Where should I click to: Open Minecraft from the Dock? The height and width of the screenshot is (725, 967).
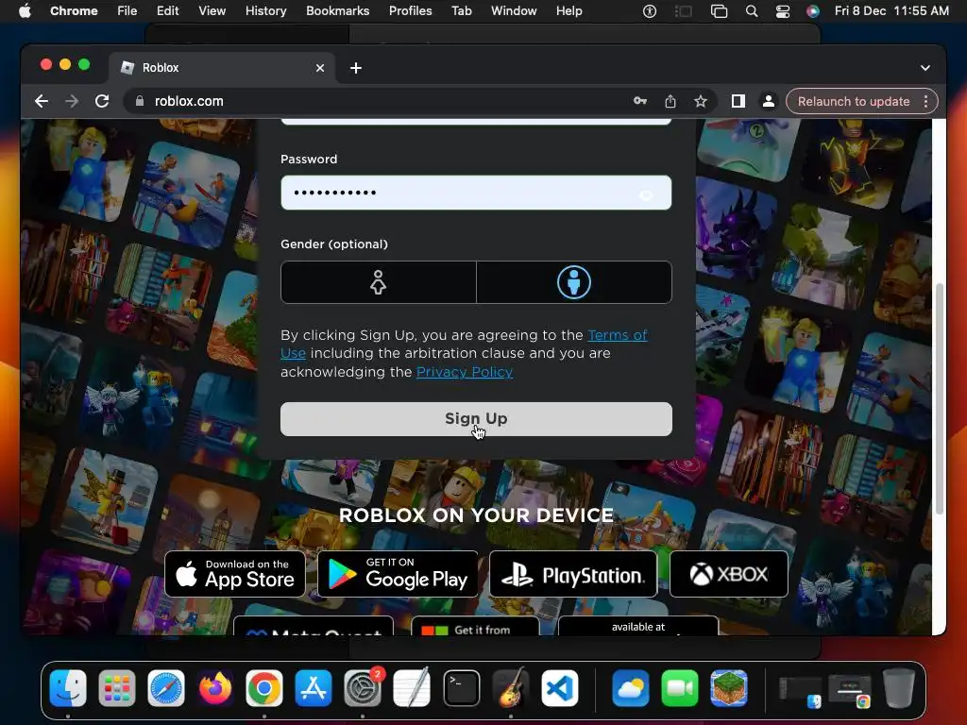[728, 688]
